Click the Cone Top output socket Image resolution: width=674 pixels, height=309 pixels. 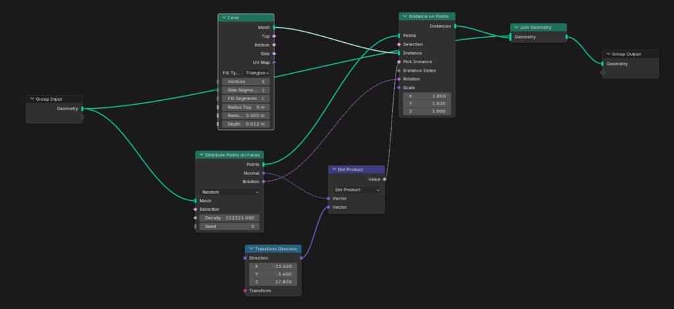[x=274, y=36]
